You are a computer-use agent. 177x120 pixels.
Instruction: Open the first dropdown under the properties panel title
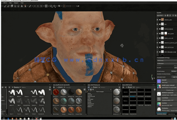[167, 60]
